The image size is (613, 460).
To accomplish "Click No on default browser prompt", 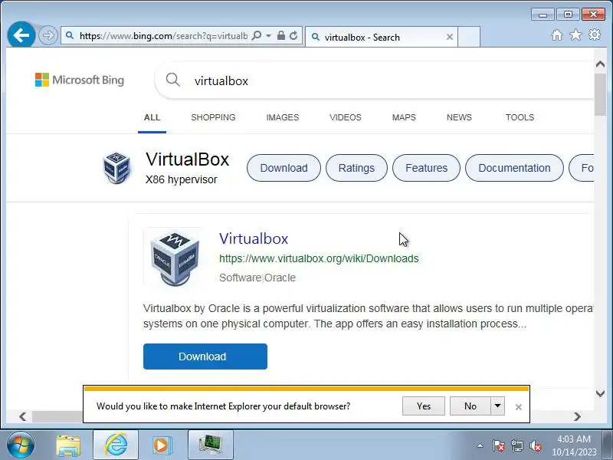I will pos(470,406).
